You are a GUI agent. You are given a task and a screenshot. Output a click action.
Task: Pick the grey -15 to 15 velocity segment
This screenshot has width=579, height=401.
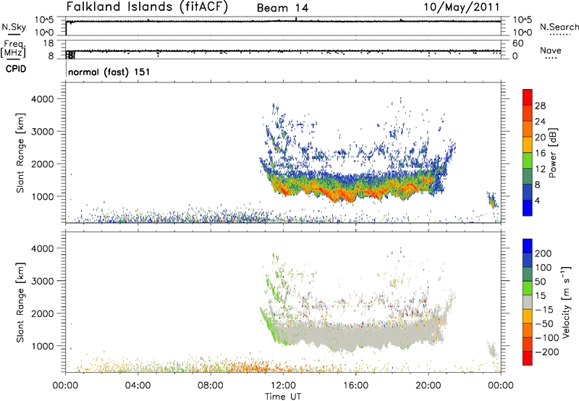point(528,302)
